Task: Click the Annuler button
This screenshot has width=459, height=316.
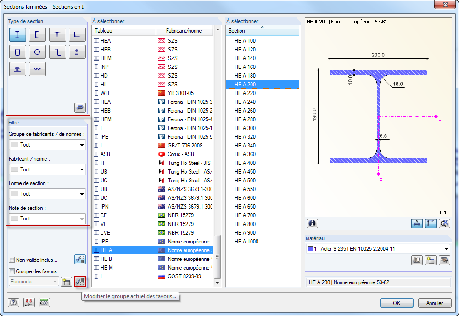Action: (x=434, y=303)
